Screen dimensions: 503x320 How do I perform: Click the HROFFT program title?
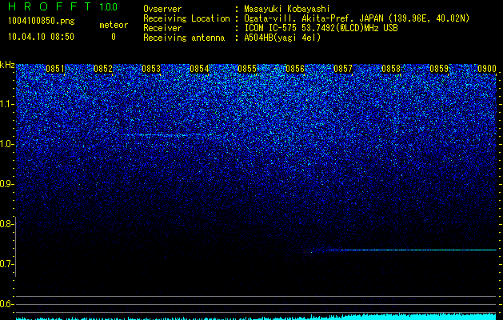coord(50,6)
